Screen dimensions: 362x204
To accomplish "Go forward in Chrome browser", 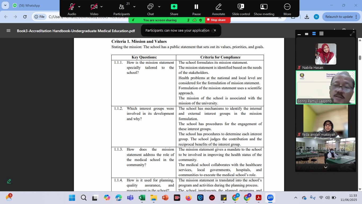I will (15, 17).
